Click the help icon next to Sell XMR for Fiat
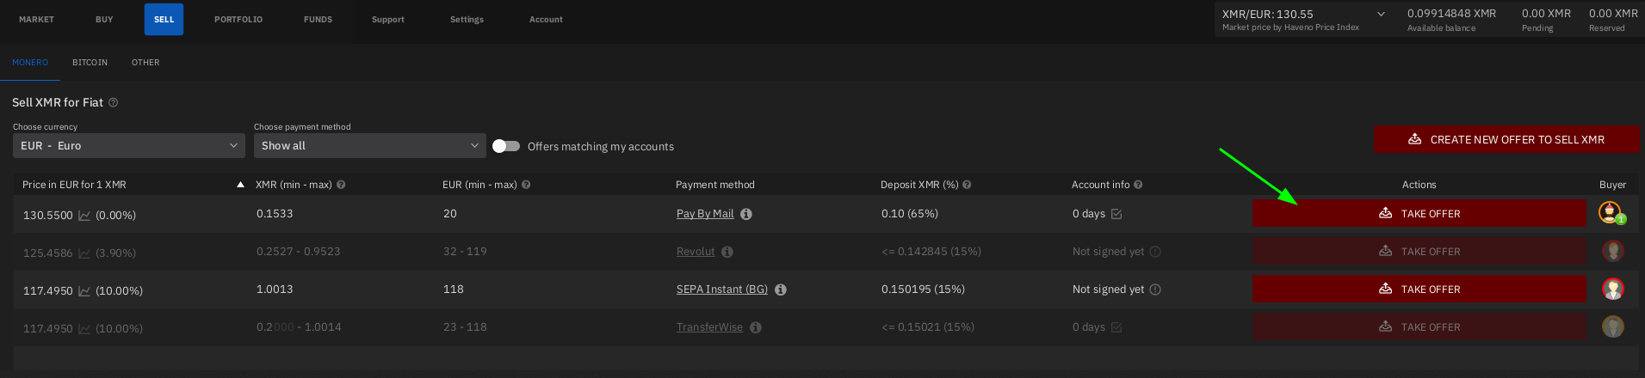 coord(113,102)
